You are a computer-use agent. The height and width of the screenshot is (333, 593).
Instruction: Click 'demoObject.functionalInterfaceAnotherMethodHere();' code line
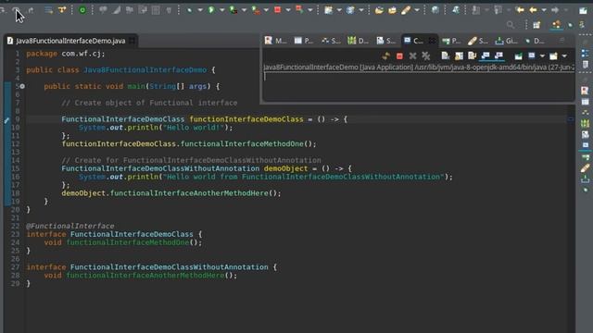pos(171,193)
